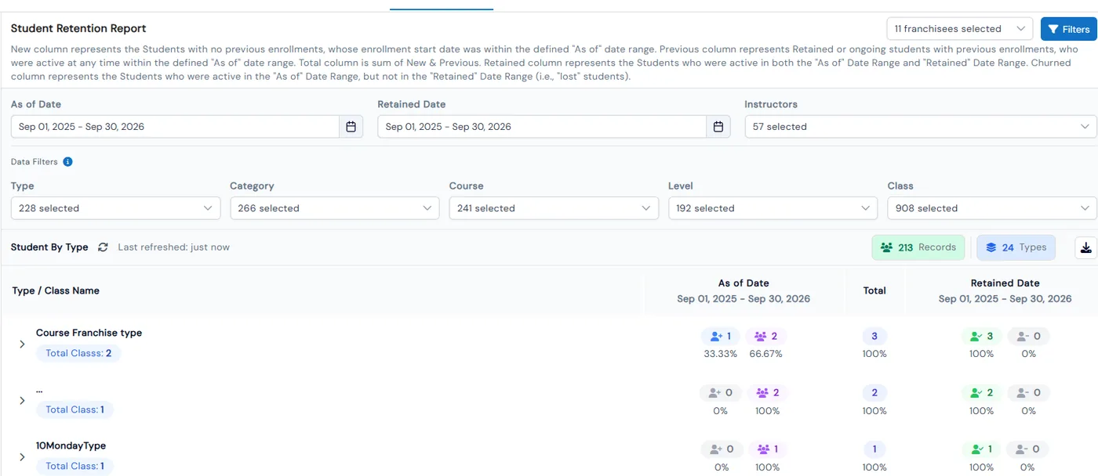Open the Type dropdown showing 228 selected
Viewport: 1098px width, 476px height.
pyautogui.click(x=115, y=208)
